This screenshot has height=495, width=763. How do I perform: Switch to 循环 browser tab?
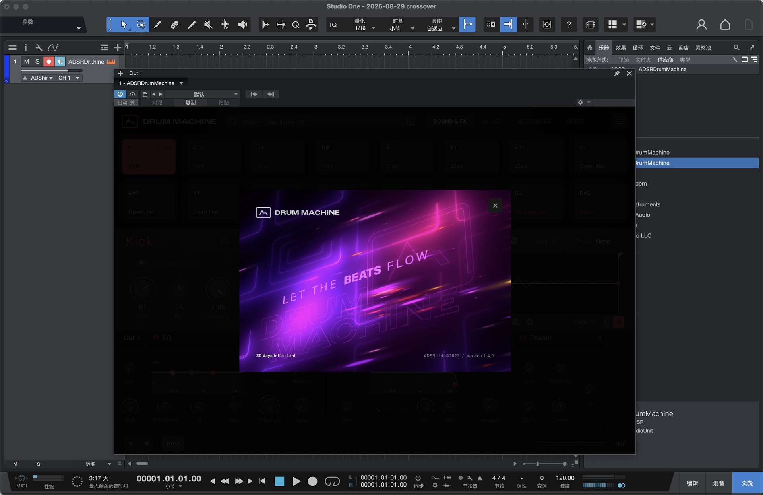click(x=638, y=48)
